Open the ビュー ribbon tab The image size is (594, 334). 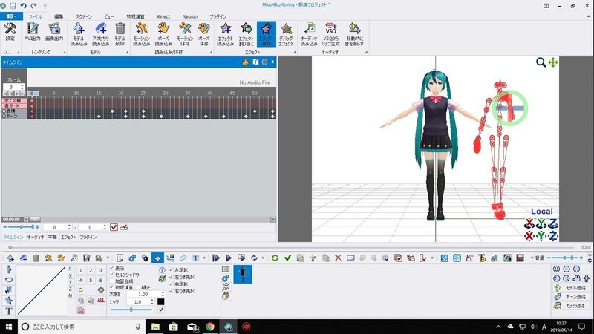pos(109,16)
